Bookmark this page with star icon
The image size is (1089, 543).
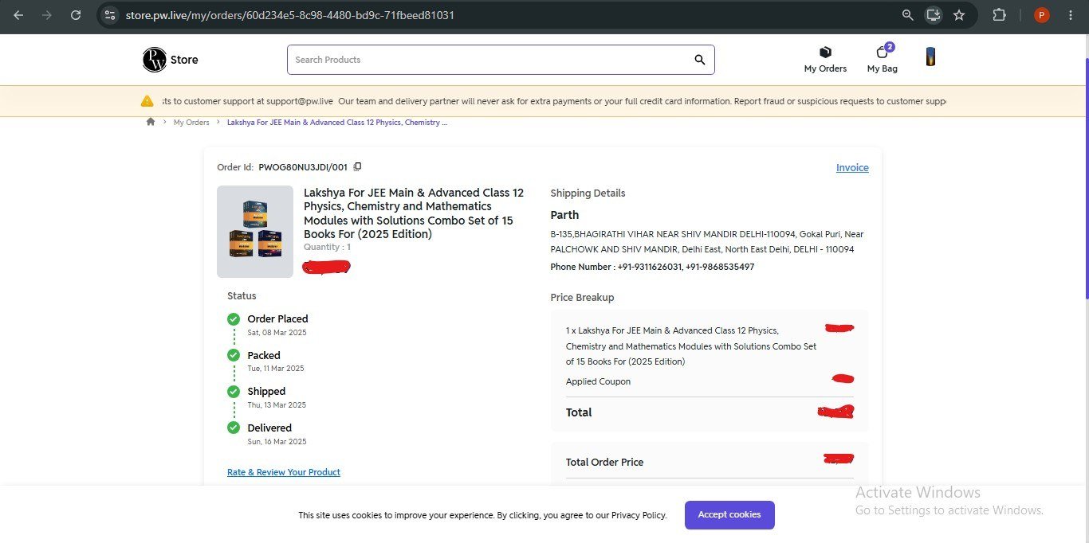[x=959, y=15]
